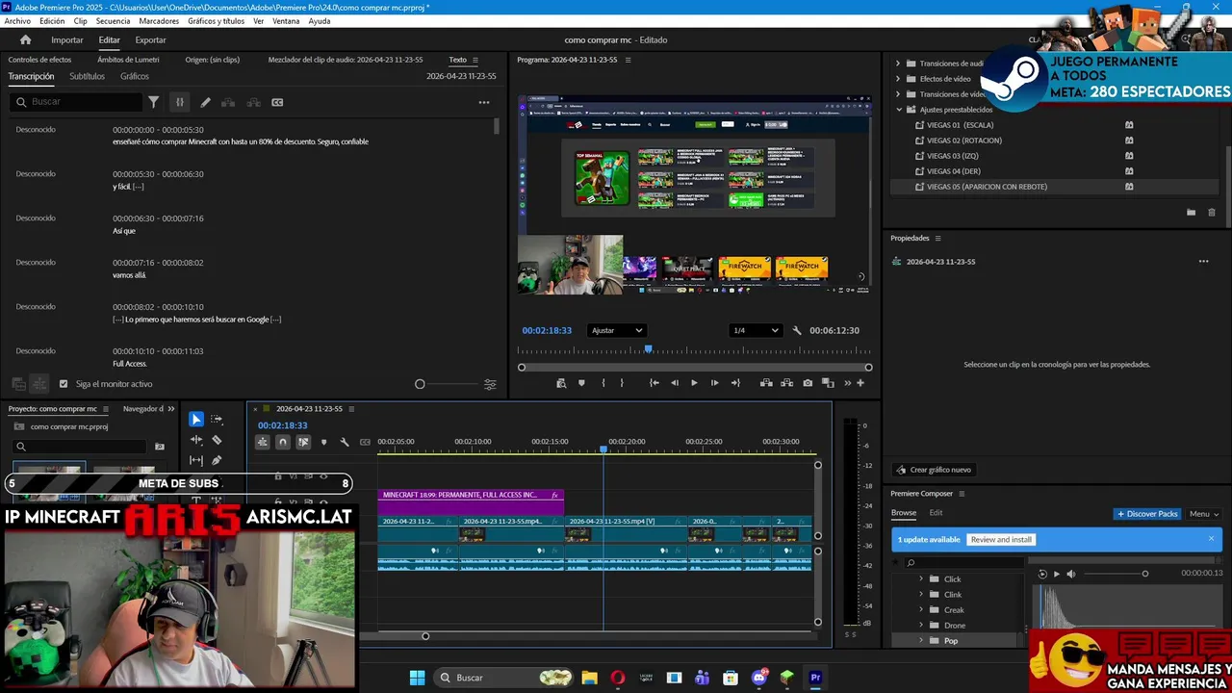Toggle V3 track eye visibility
Viewport: 1232px width, 693px height.
click(x=323, y=476)
